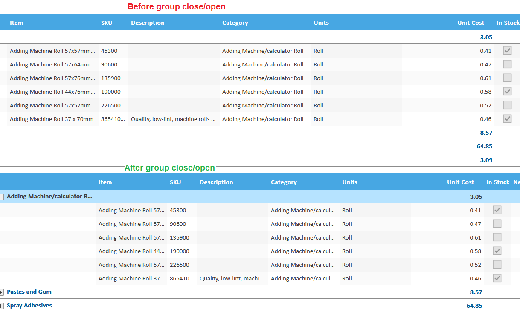Image resolution: width=520 pixels, height=315 pixels.
Task: Toggle In Stock for SKU 226500 in Before grid
Action: click(x=507, y=105)
